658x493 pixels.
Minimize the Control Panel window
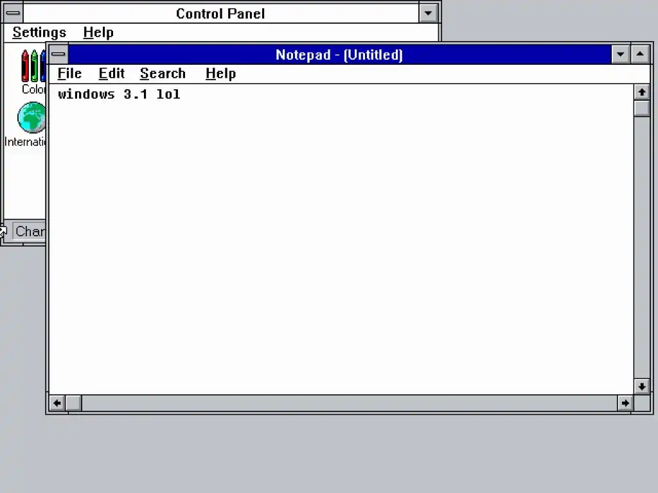click(x=428, y=13)
